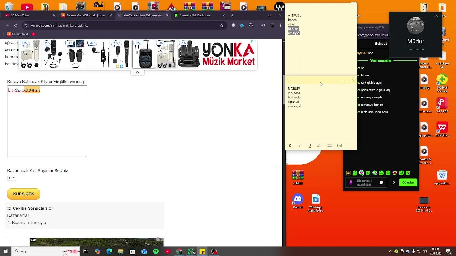Click the 'almanya' line in B GRUBU note

(294, 106)
